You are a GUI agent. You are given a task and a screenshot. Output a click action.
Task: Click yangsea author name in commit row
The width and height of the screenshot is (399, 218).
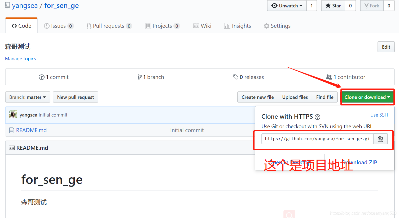[x=28, y=115]
